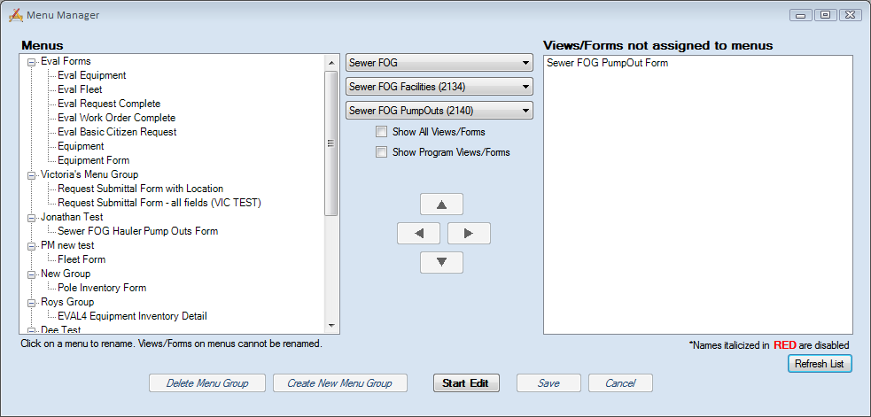Open the Sewer FOG dropdown

point(439,63)
